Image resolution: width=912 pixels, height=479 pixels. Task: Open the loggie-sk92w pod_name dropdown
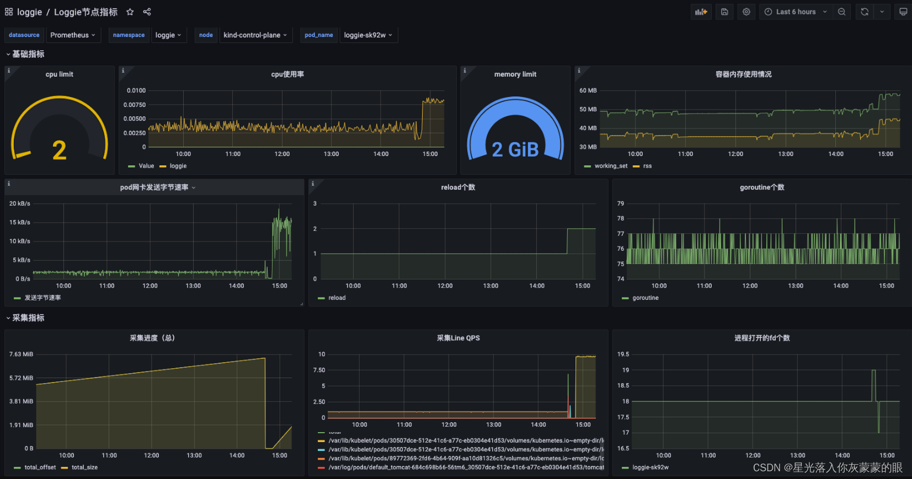(x=369, y=35)
